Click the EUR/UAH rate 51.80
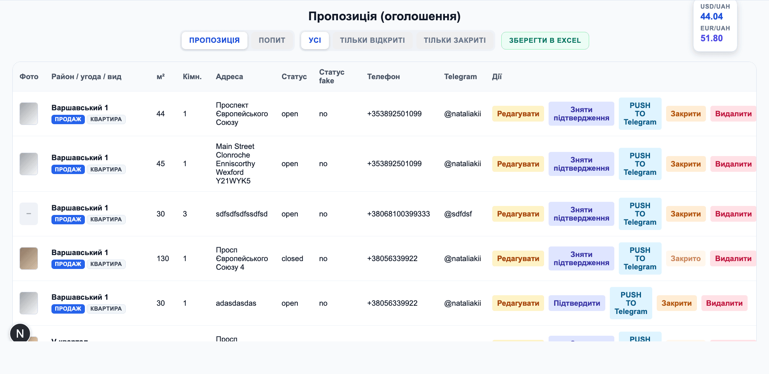The image size is (769, 374). 712,38
